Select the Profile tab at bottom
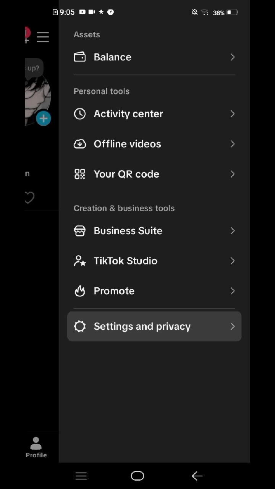The height and width of the screenshot is (489, 275). click(36, 447)
